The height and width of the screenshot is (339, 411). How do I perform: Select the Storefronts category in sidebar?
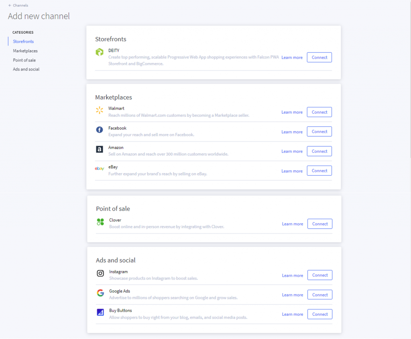tap(23, 41)
